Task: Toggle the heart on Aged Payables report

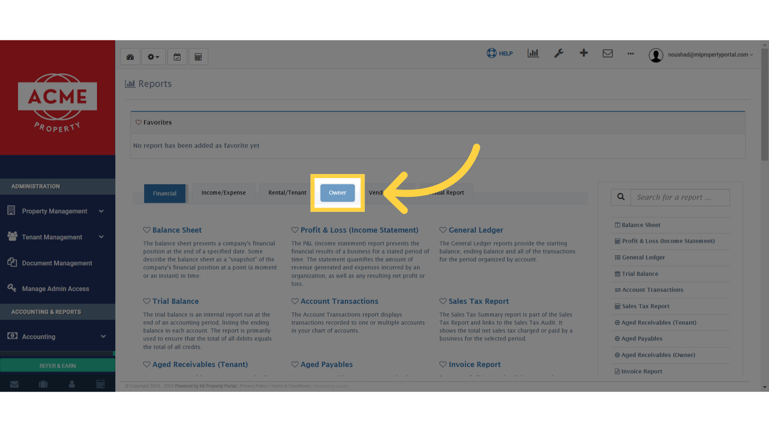Action: pyautogui.click(x=295, y=364)
